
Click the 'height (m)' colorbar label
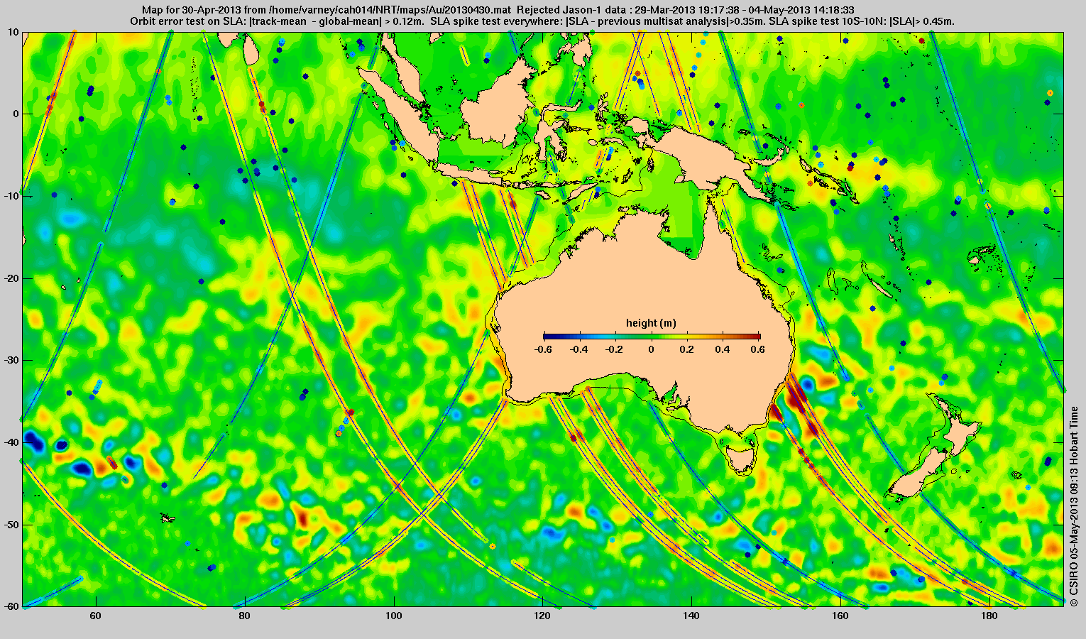[x=651, y=323]
